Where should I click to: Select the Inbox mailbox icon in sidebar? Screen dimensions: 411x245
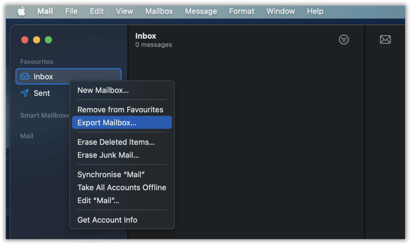coord(25,76)
